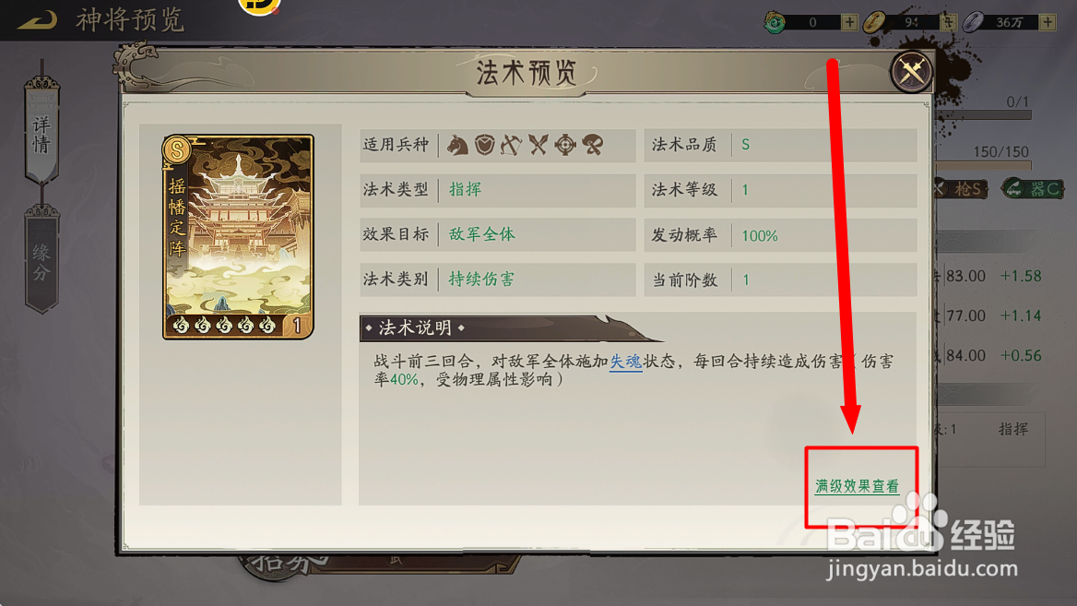Tap the 150/150 progress bar

pos(984,165)
